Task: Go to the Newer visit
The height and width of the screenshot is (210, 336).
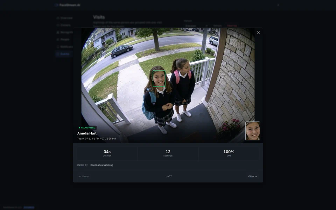Action: 84,176
